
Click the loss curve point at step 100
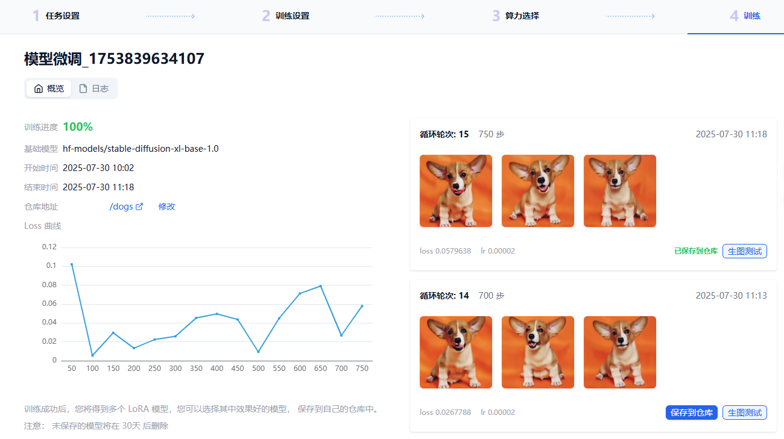click(92, 355)
